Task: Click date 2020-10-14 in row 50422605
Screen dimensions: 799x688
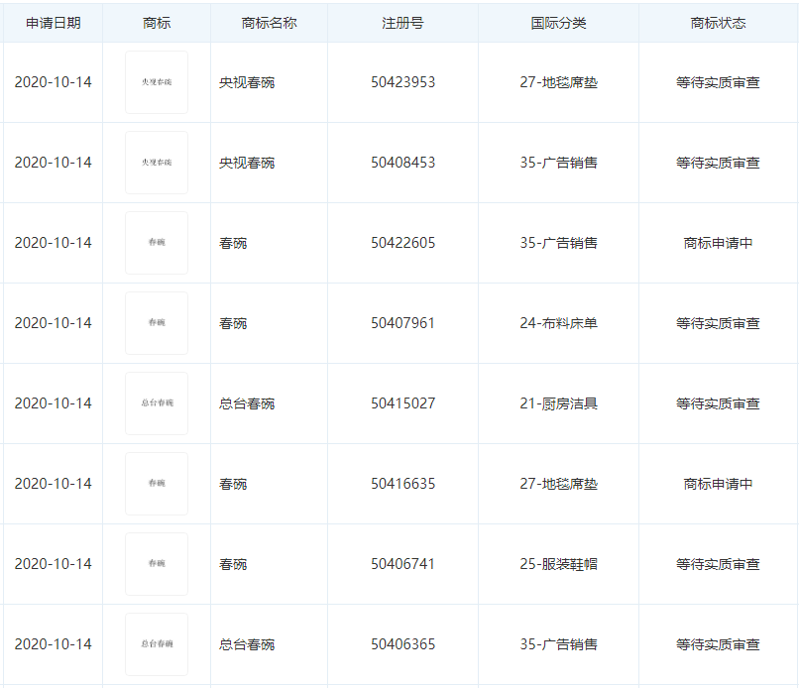Action: 53,243
